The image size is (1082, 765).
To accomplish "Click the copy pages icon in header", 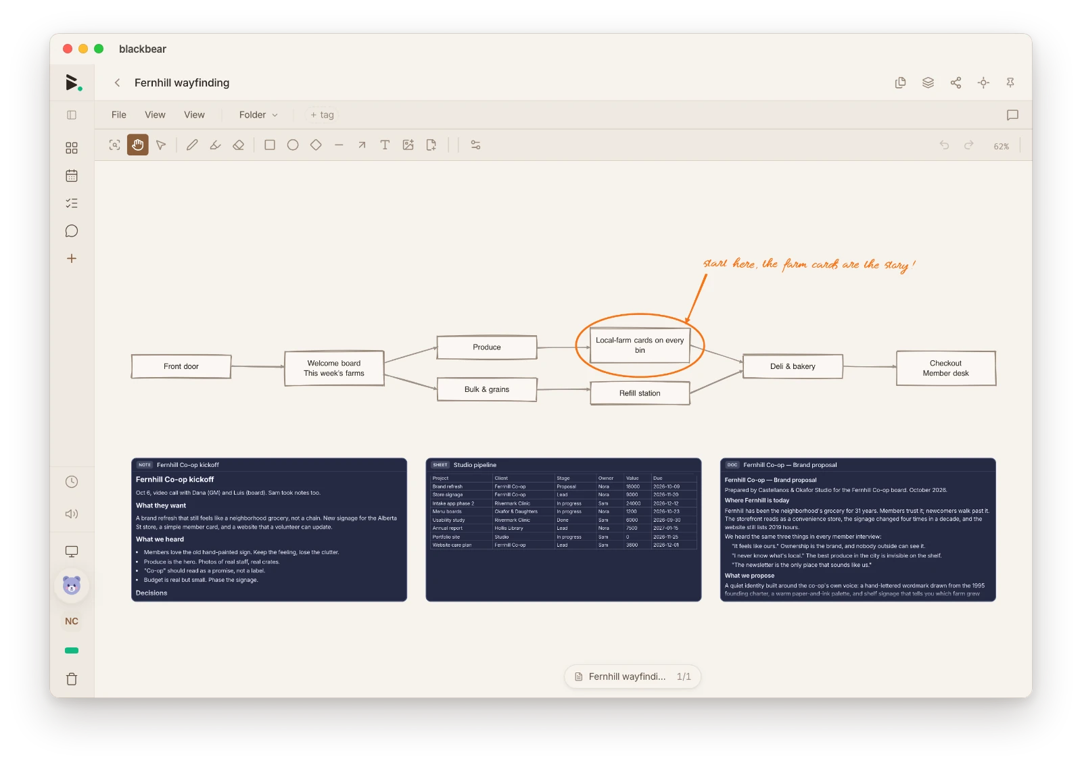I will tap(900, 82).
